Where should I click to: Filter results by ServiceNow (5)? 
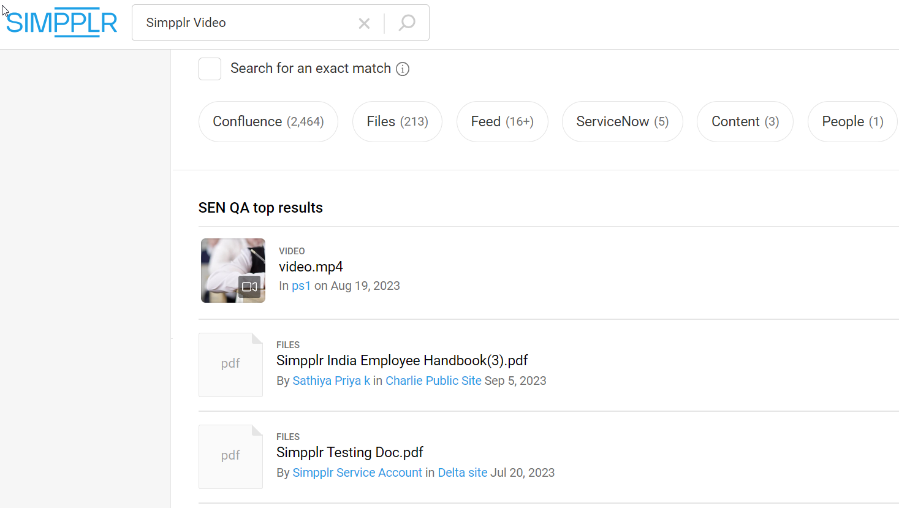(x=622, y=121)
